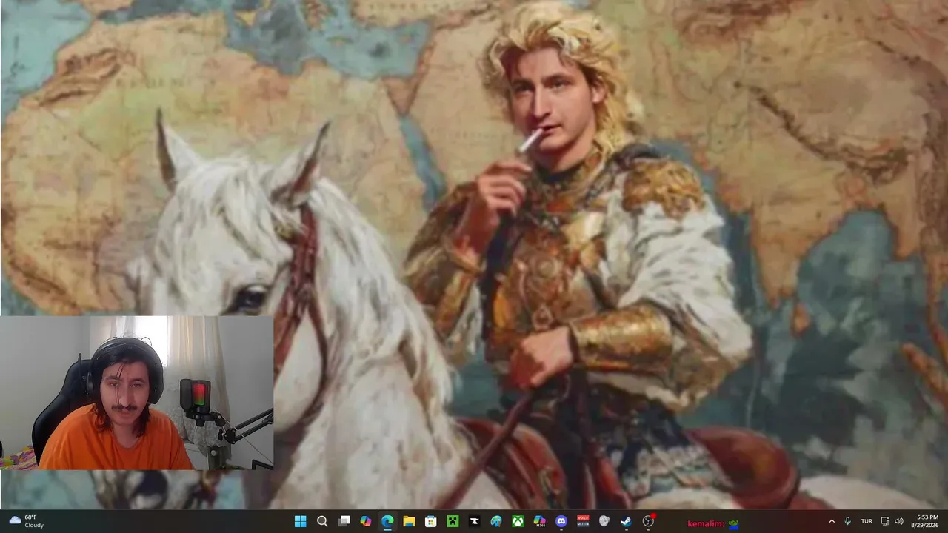Image resolution: width=948 pixels, height=533 pixels.
Task: Open taskbar Search
Action: click(322, 521)
